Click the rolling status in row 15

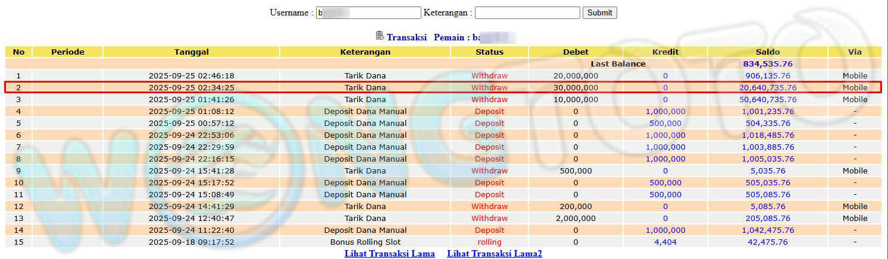pyautogui.click(x=489, y=242)
